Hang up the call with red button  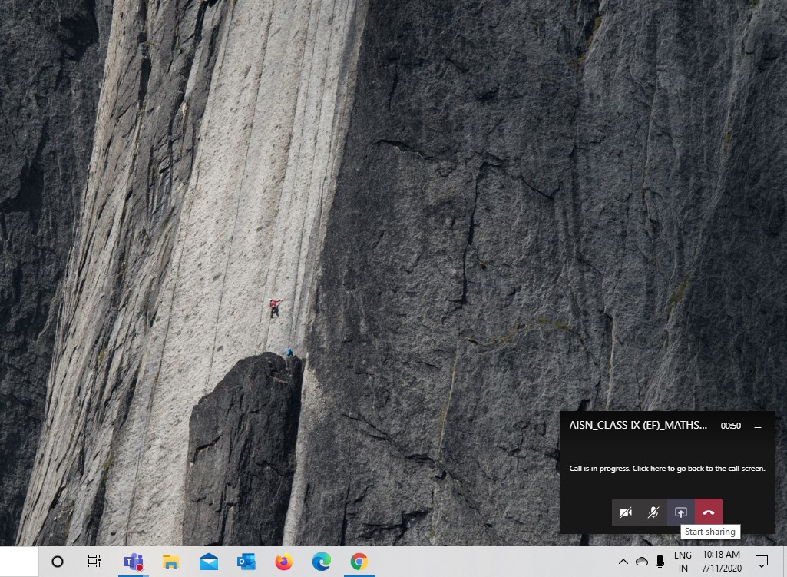pos(708,512)
